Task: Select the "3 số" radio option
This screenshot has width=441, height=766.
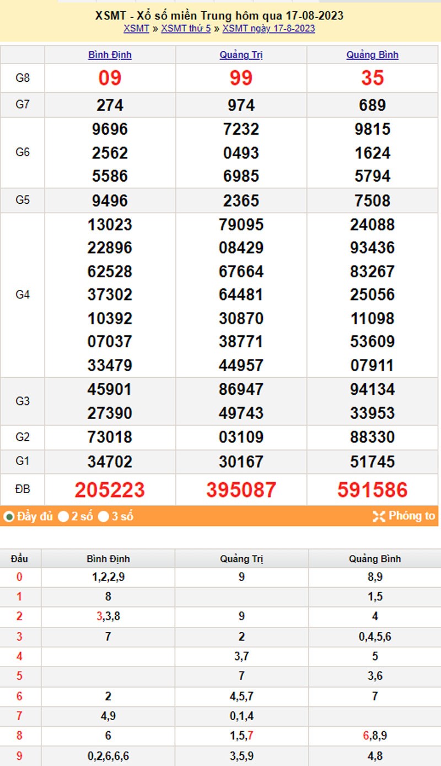Action: pos(103,517)
